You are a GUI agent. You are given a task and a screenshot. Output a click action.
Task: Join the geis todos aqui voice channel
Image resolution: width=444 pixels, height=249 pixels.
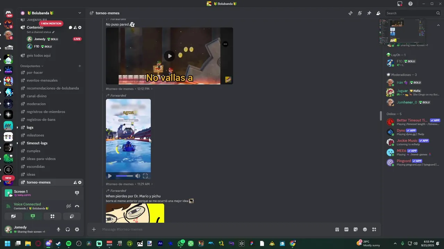tap(51, 55)
